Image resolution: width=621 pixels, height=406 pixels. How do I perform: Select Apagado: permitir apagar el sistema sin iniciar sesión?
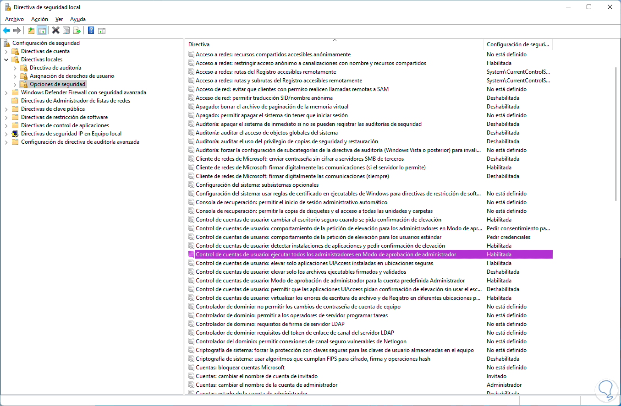point(272,115)
